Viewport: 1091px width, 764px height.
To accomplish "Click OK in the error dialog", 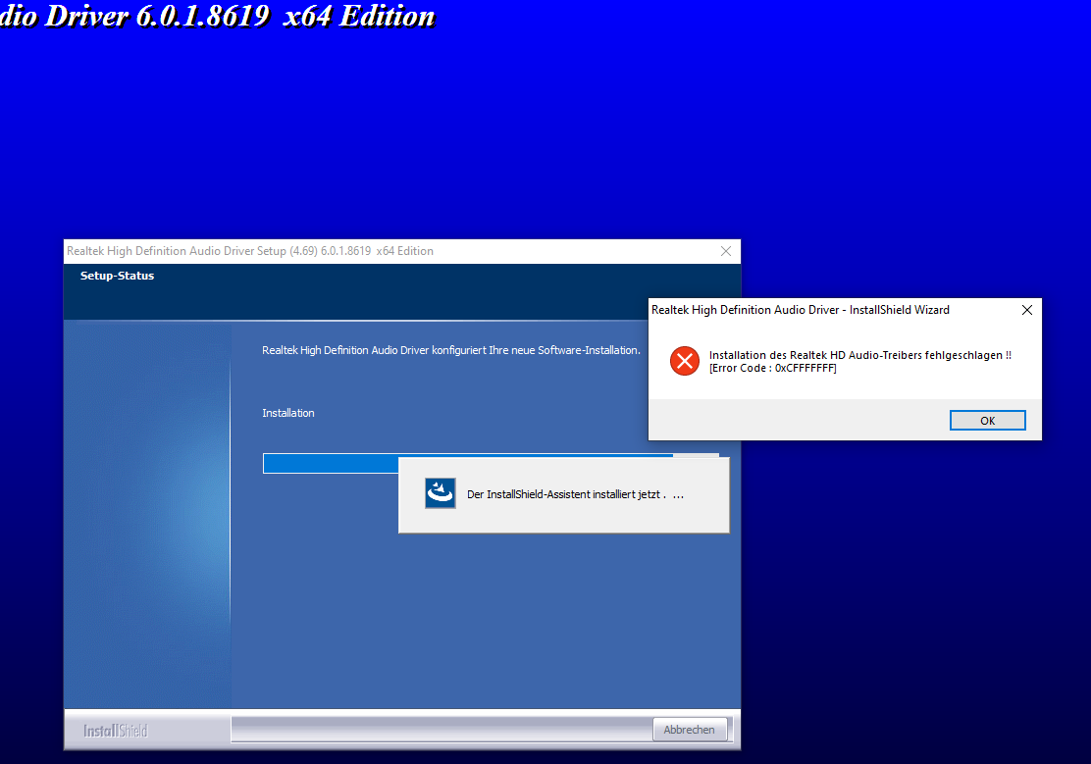I will click(987, 421).
